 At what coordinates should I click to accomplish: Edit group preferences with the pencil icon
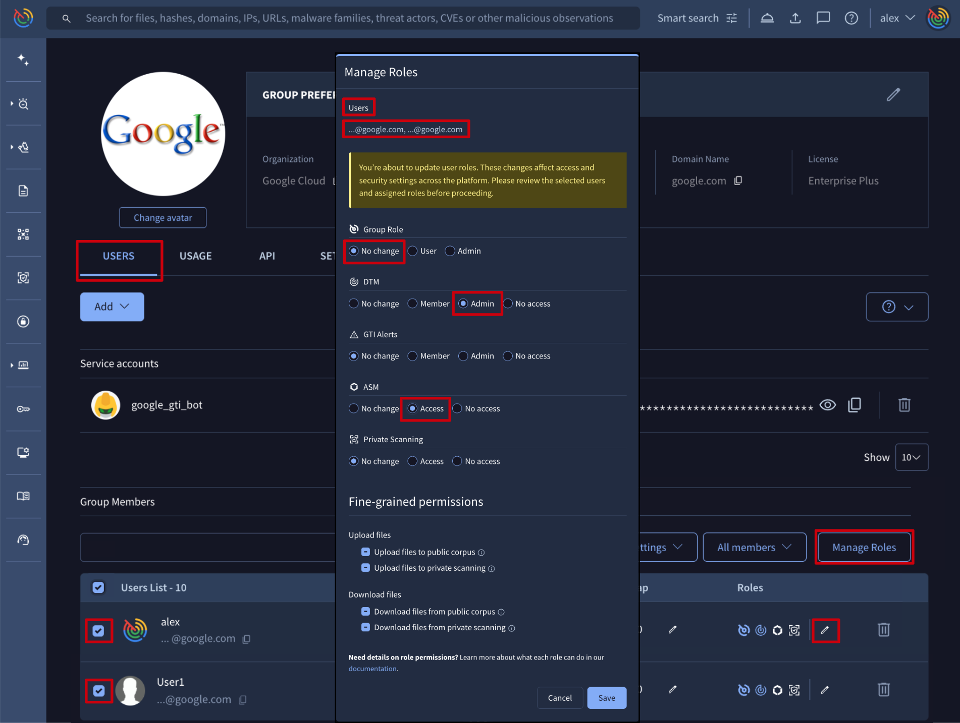click(893, 94)
